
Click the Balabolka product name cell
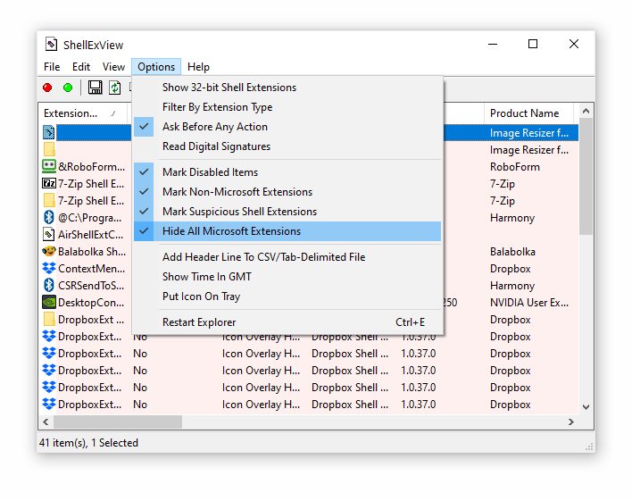(512, 251)
